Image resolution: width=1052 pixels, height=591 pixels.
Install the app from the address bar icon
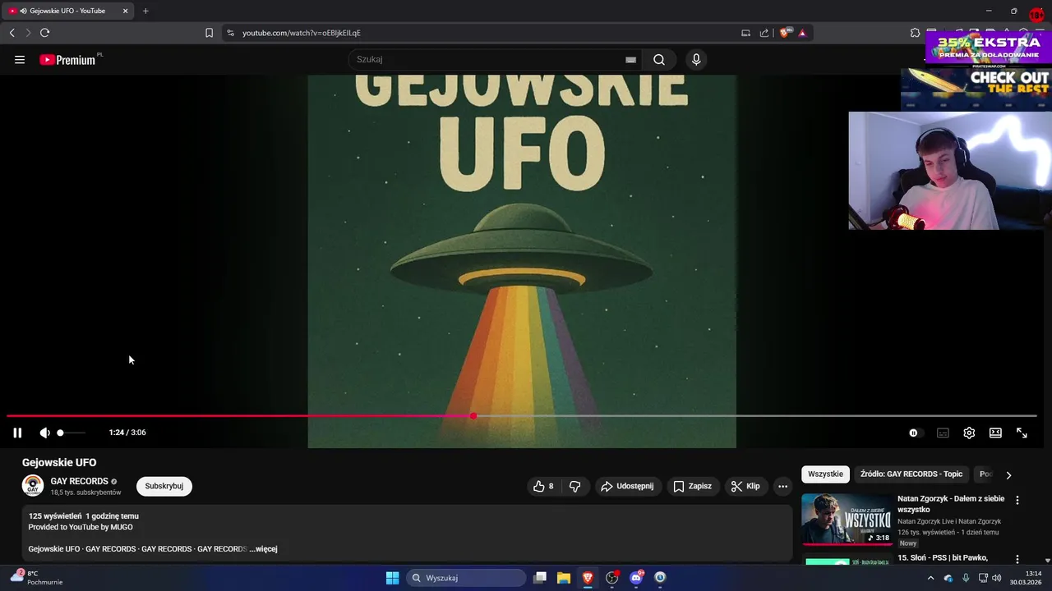(x=745, y=33)
